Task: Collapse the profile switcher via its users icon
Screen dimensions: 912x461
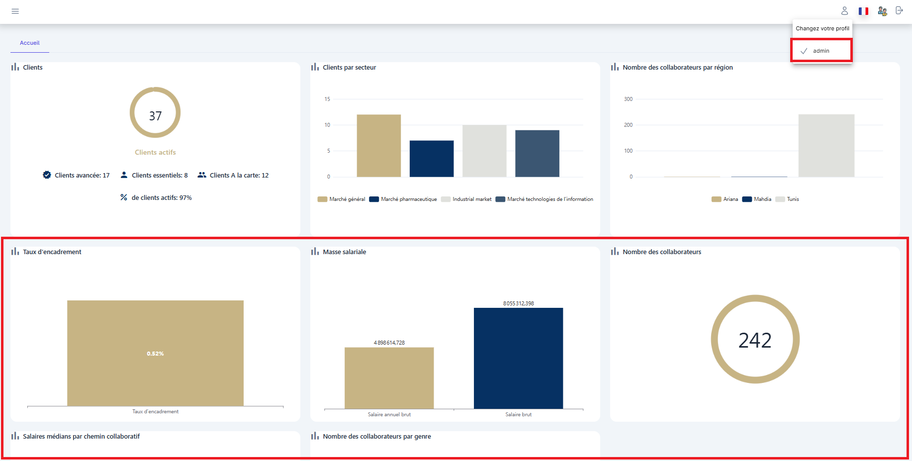Action: pos(882,11)
